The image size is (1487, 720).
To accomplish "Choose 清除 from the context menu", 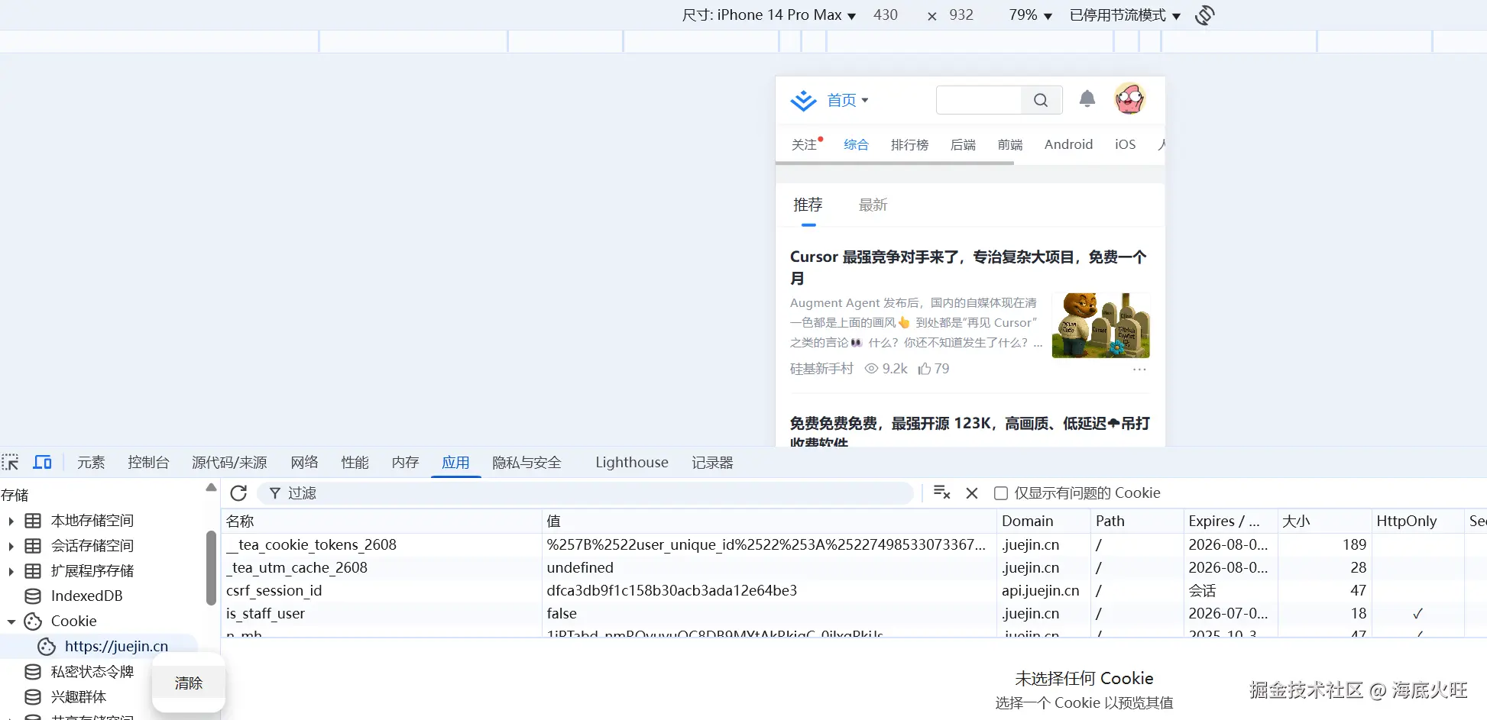I will coord(189,683).
